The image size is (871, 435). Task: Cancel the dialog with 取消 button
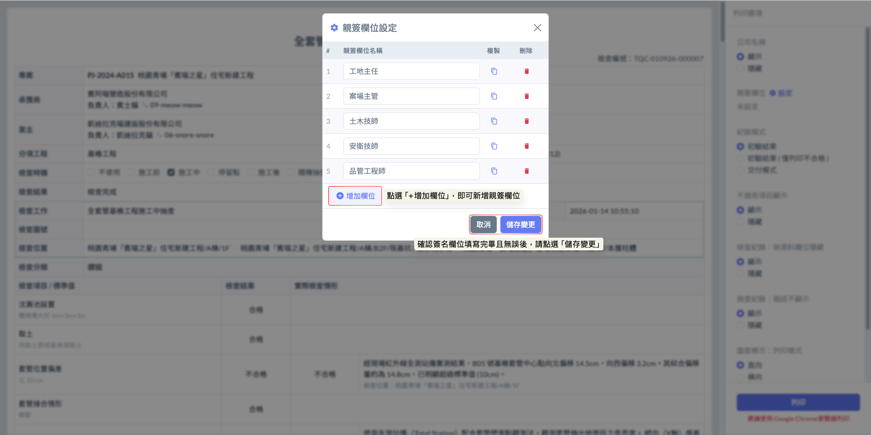click(483, 225)
